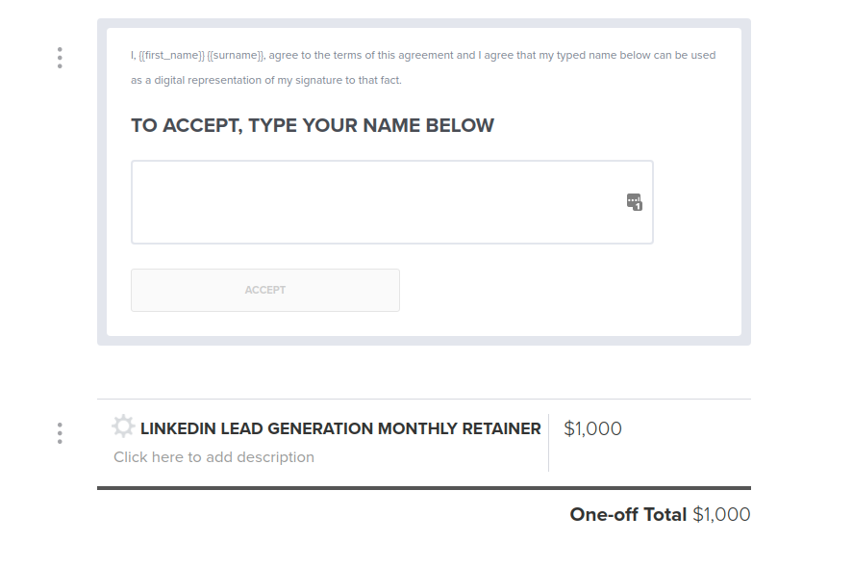Click the gear icon next to LinkedIn Lead Generation
This screenshot has width=853, height=568.
[x=123, y=426]
